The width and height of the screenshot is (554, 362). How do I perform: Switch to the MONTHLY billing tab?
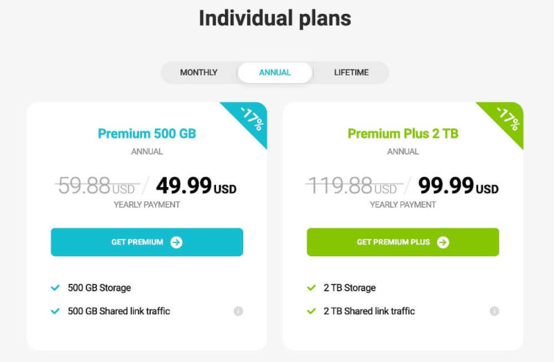(199, 73)
